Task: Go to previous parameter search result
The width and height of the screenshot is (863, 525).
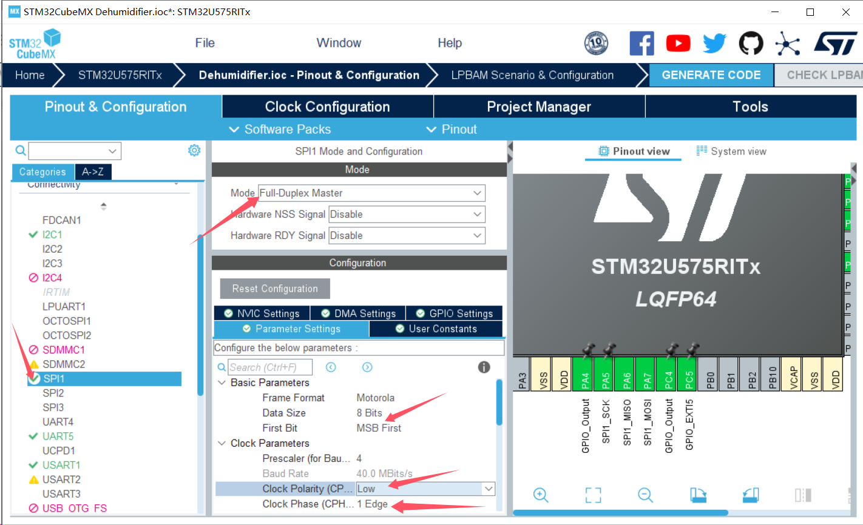Action: (x=331, y=367)
